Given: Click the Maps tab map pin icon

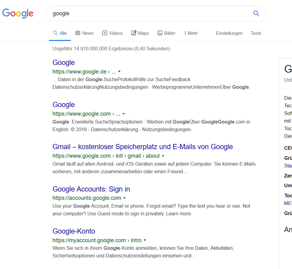Looking at the screenshot, I should (134, 33).
